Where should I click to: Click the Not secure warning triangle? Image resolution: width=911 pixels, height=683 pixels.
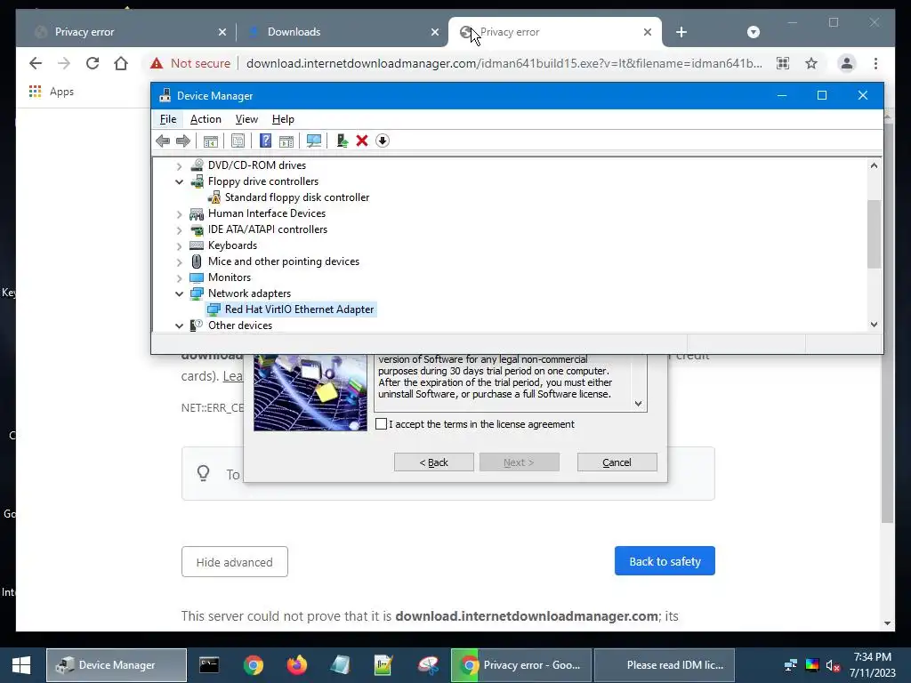coord(157,63)
